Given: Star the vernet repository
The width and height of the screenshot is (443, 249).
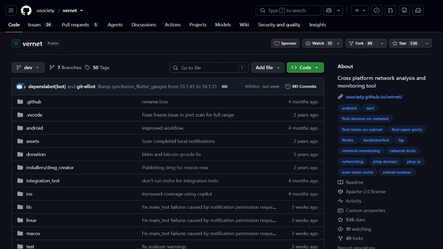Looking at the screenshot, I should pyautogui.click(x=405, y=43).
